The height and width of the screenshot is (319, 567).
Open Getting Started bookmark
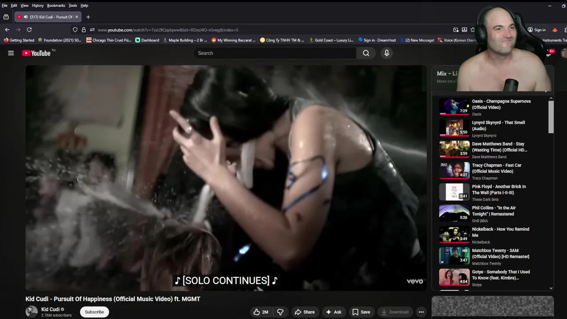(x=19, y=40)
